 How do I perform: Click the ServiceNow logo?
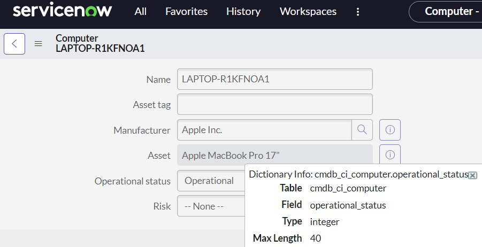coord(63,11)
